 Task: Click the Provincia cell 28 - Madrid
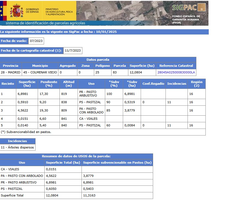point(11,72)
